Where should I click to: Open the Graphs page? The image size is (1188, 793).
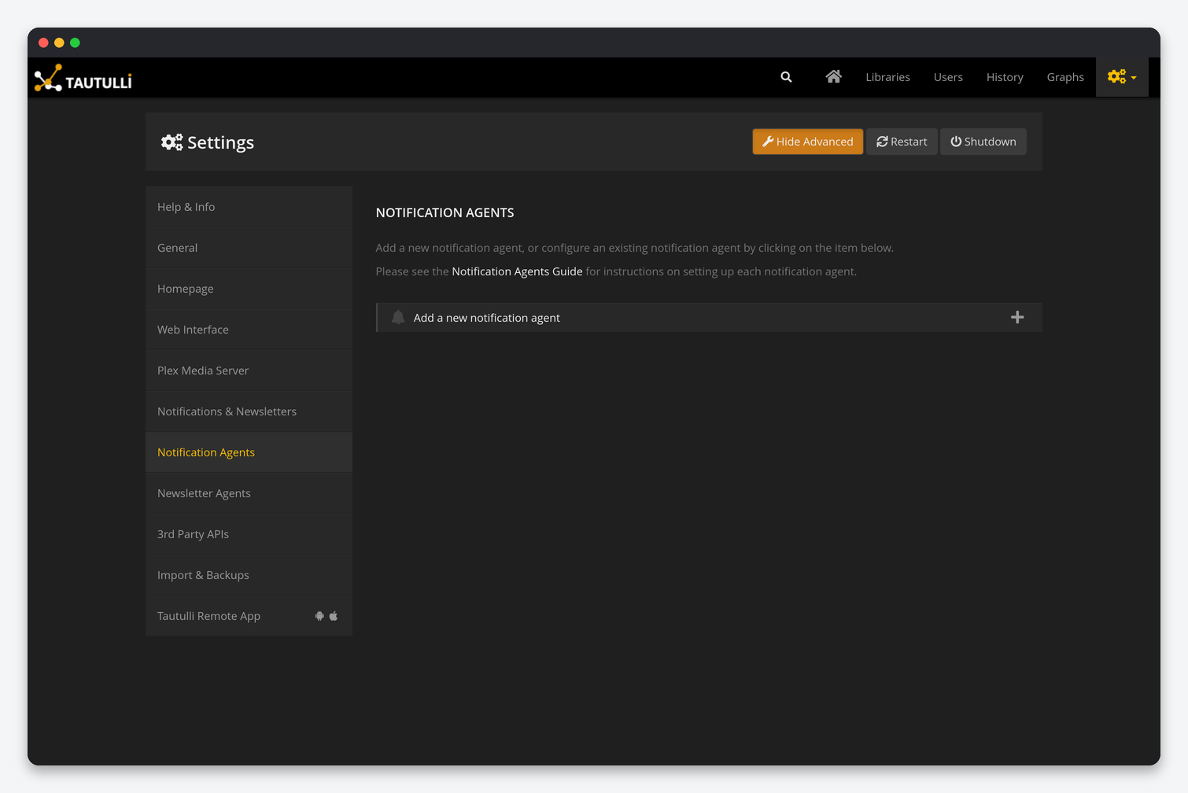pyautogui.click(x=1065, y=77)
